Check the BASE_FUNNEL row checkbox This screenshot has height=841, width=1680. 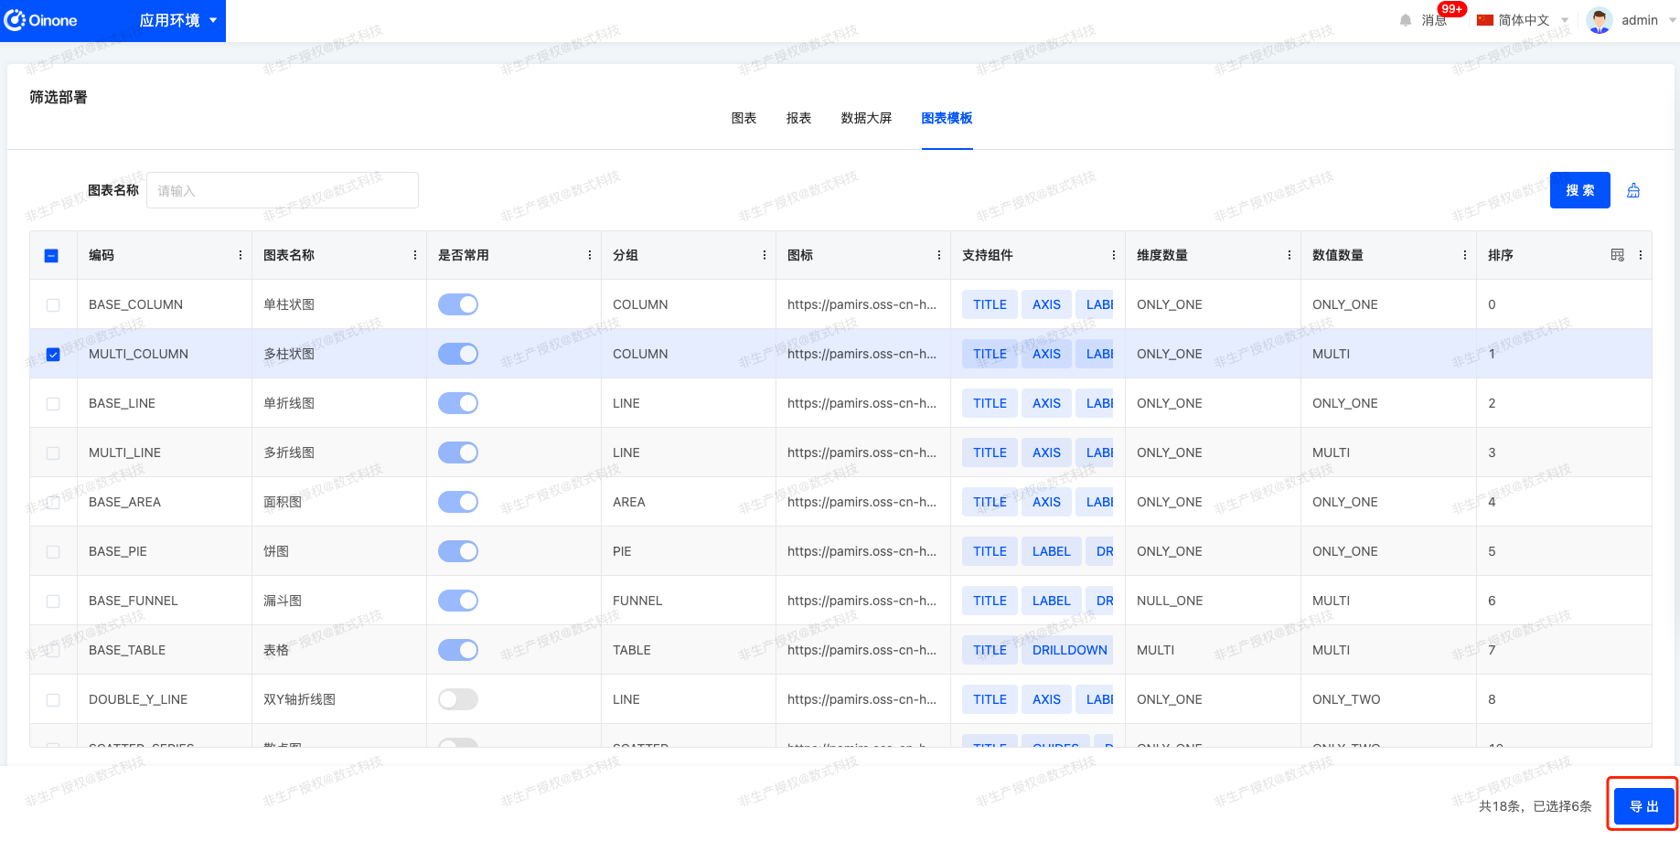point(53,601)
